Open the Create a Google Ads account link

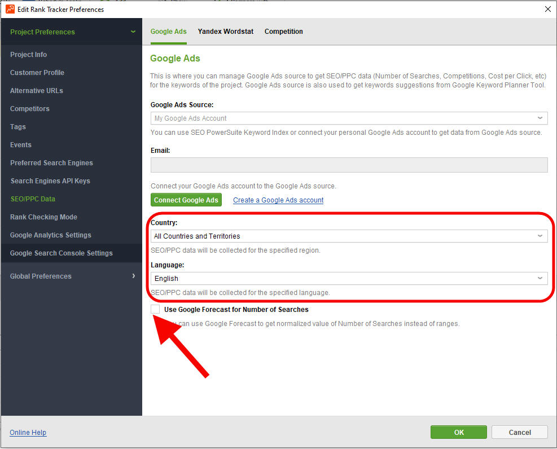click(278, 200)
